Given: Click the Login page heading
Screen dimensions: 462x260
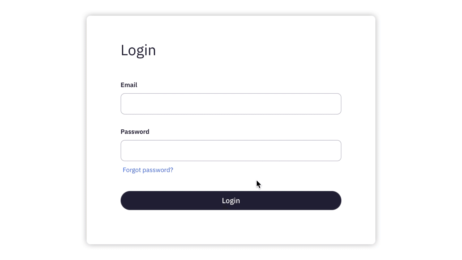Looking at the screenshot, I should tap(138, 50).
